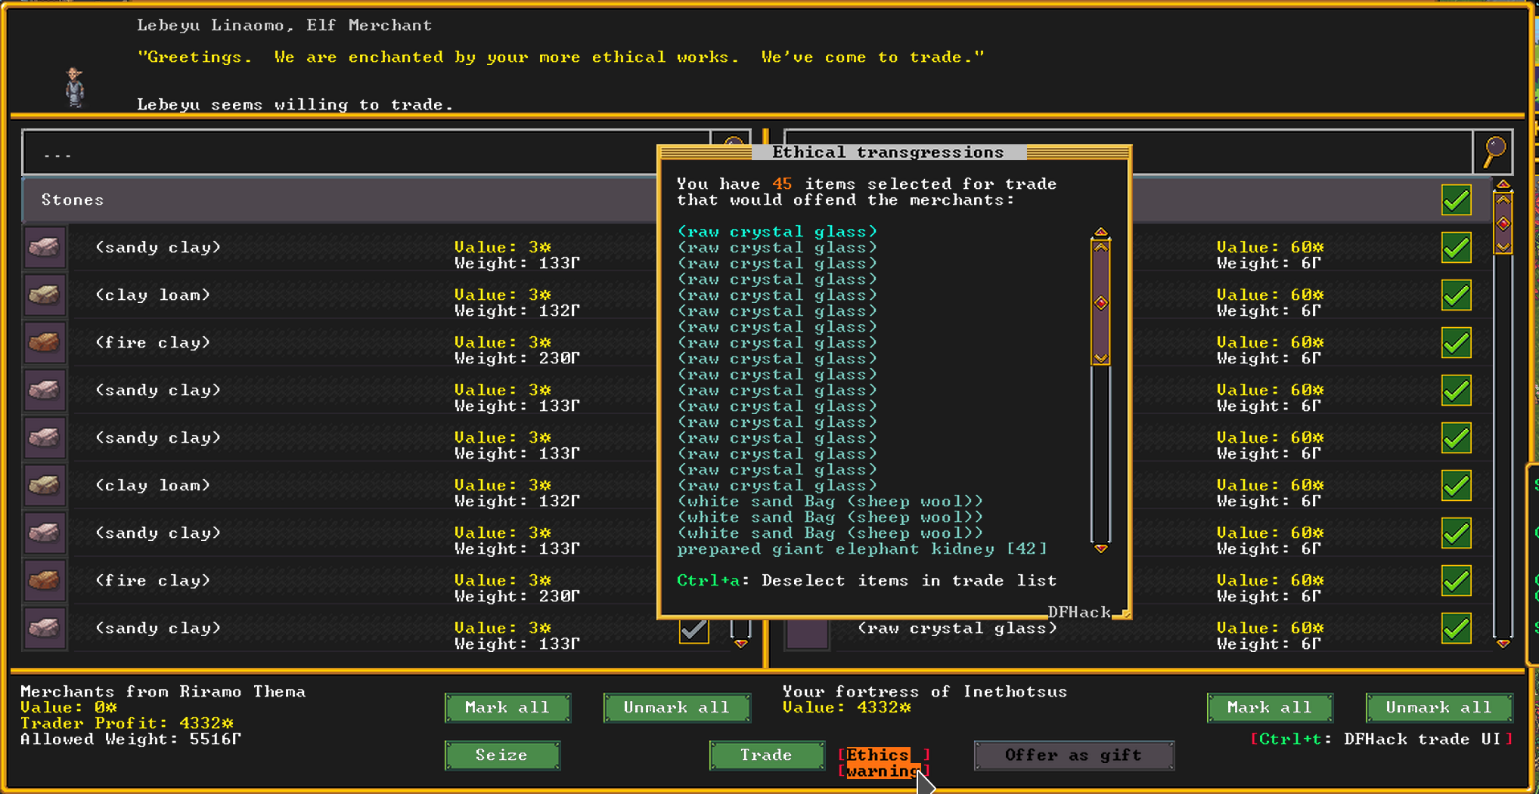
Task: Uncheck the first raw crystal glass row checkbox
Action: point(1455,247)
